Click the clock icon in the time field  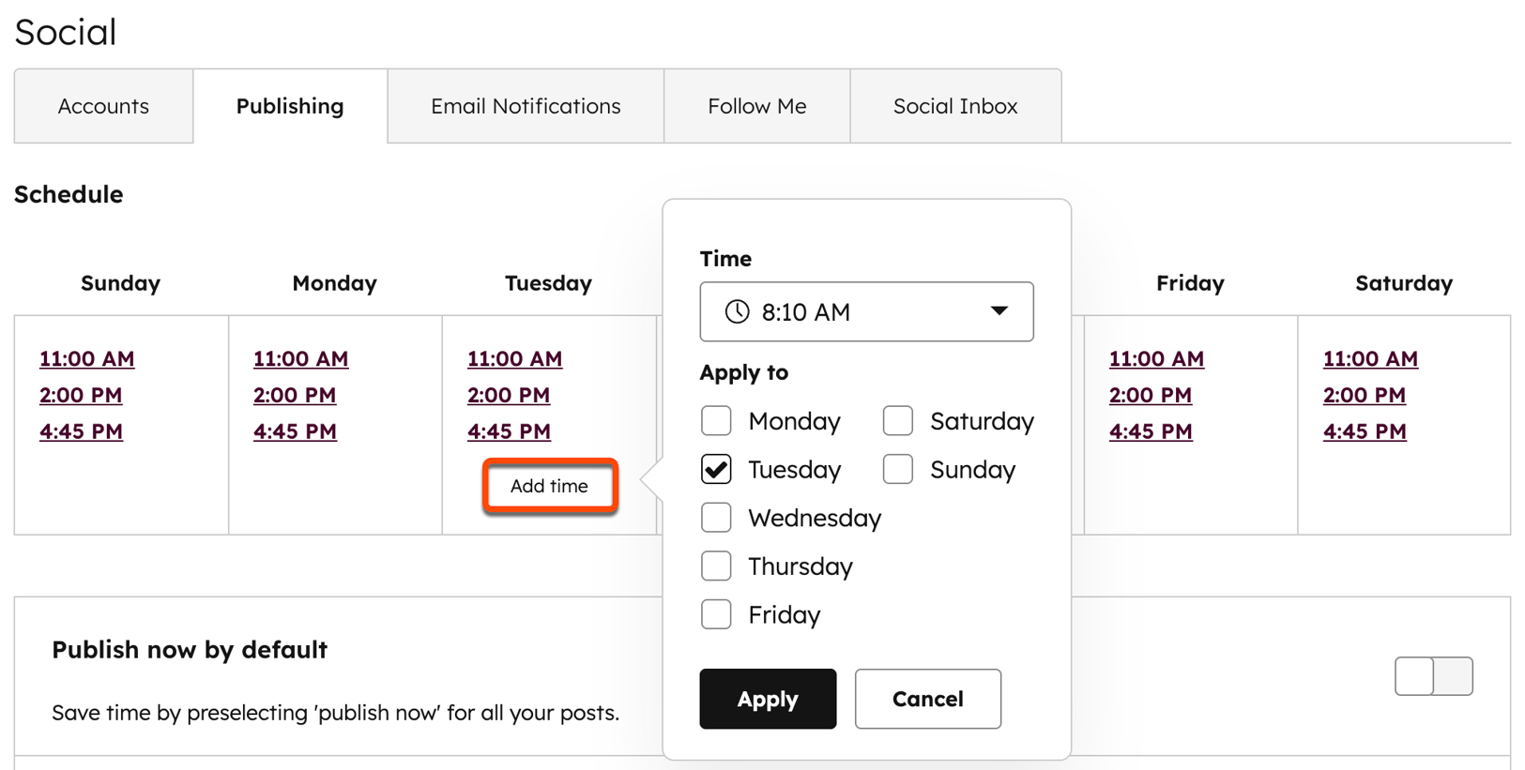click(738, 311)
